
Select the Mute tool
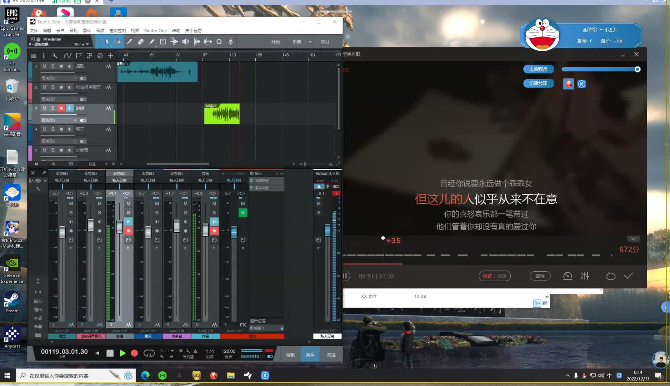[163, 42]
